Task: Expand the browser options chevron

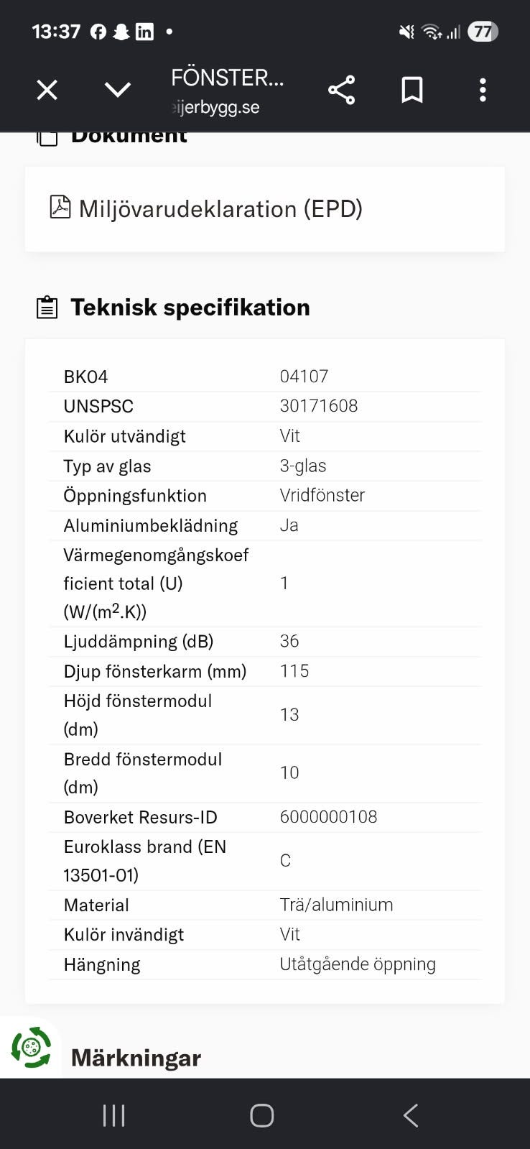Action: (x=118, y=90)
